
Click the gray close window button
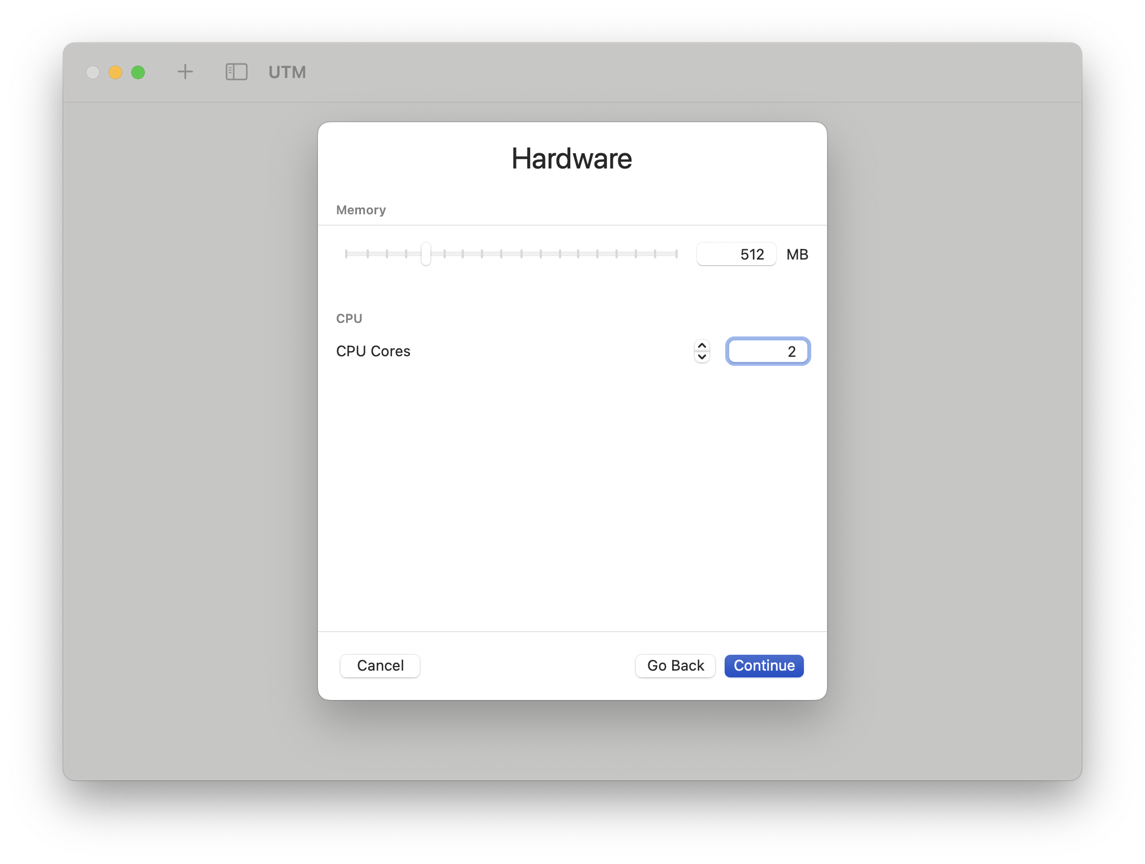[93, 72]
